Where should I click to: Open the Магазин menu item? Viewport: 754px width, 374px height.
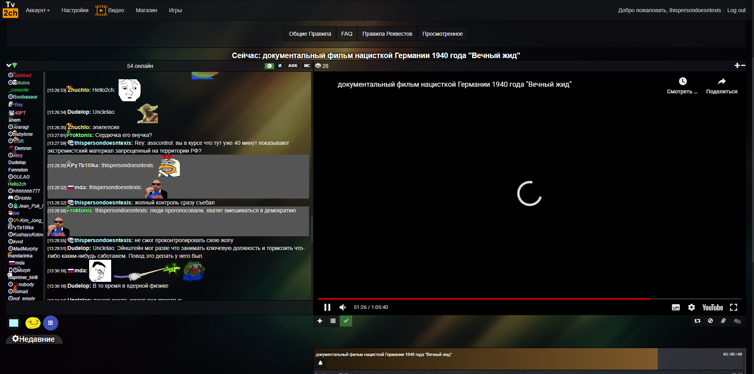(146, 10)
